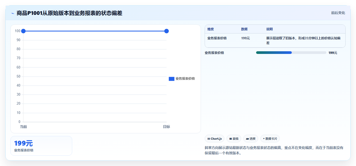Click the 目标 x-axis label
356x166 pixels.
pos(167,127)
